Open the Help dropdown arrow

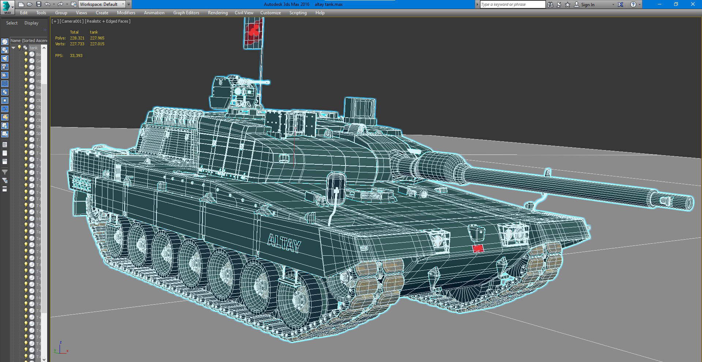pos(639,4)
